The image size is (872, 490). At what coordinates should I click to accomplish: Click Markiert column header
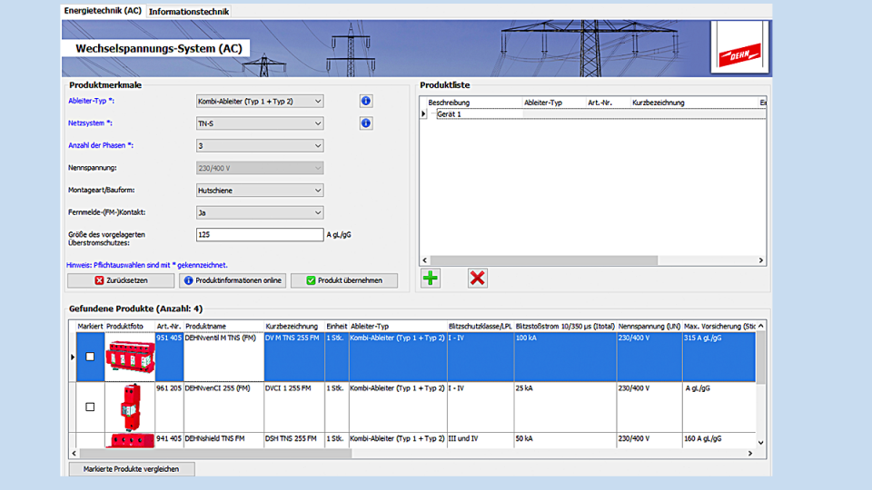[90, 326]
